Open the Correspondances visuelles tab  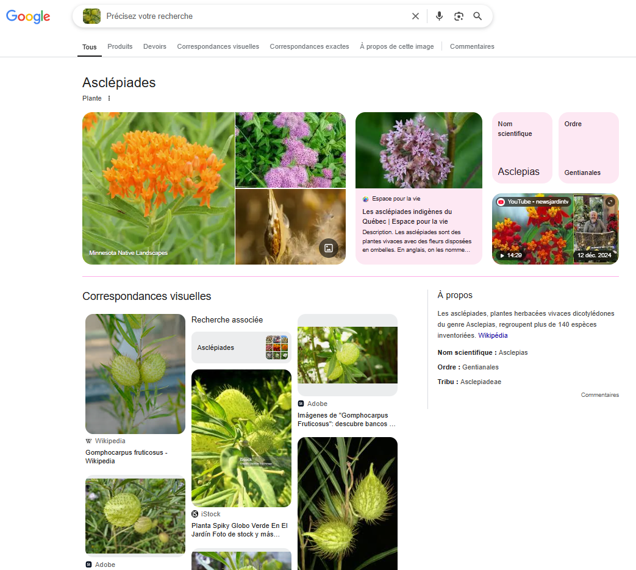point(218,46)
